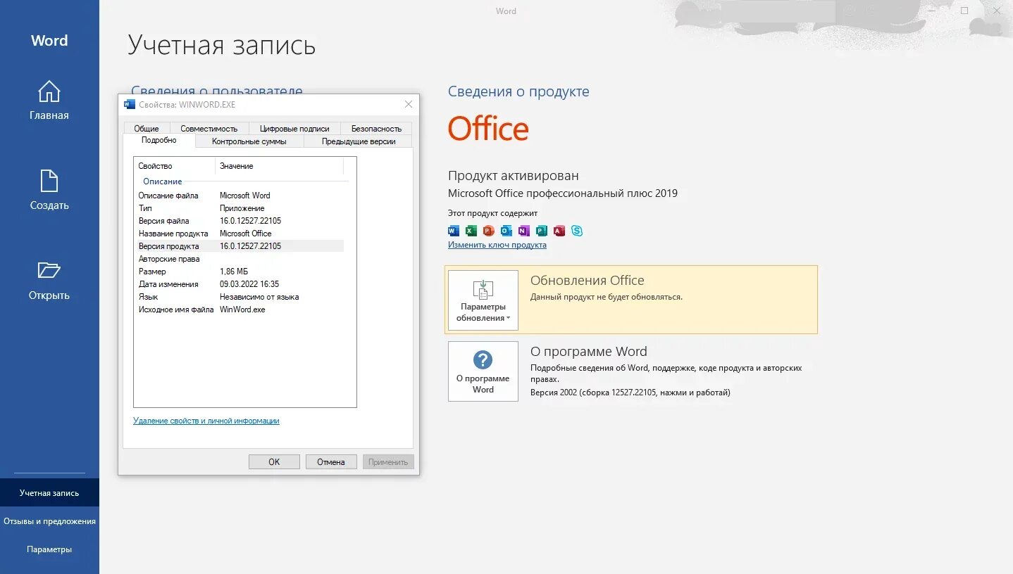Viewport: 1013px width, 574px height.
Task: Click the Word icon in product apps row
Action: pos(454,231)
